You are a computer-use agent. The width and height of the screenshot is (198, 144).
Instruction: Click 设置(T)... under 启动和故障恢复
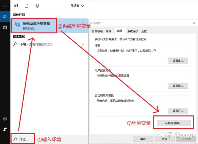pos(178,111)
